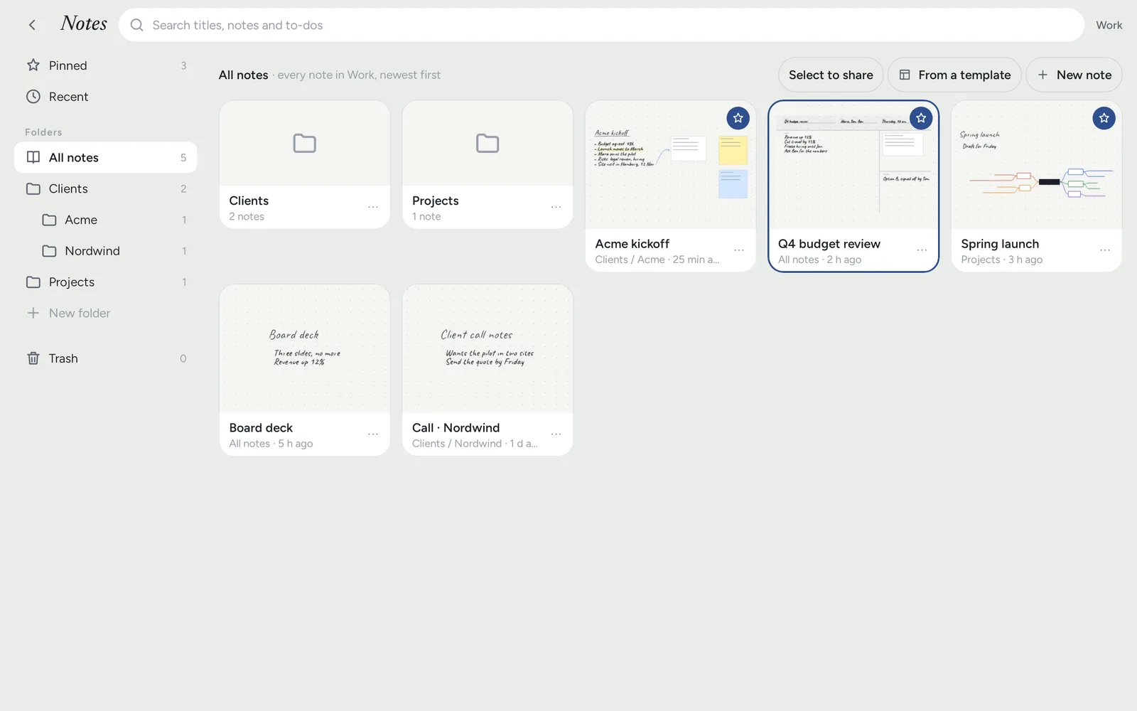Open the ellipsis menu on Call · Nordwind
Image resolution: width=1137 pixels, height=711 pixels.
click(x=556, y=434)
